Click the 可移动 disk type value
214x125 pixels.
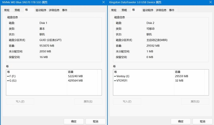(150, 29)
